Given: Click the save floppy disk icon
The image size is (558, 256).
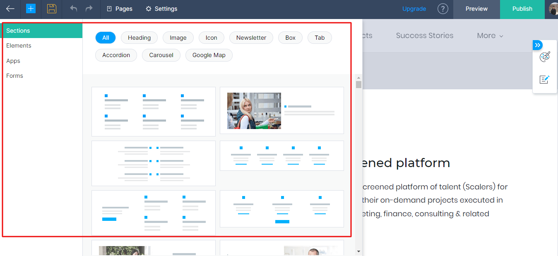Looking at the screenshot, I should pyautogui.click(x=51, y=9).
